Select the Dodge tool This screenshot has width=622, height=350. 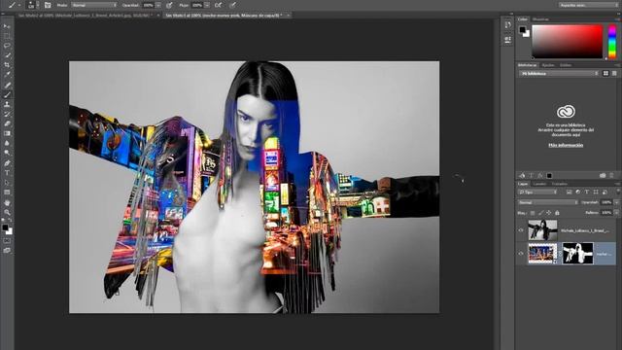pos(7,153)
